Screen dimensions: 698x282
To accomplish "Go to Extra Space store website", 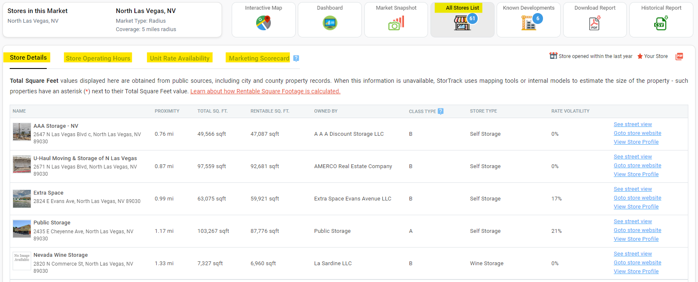I will (637, 198).
